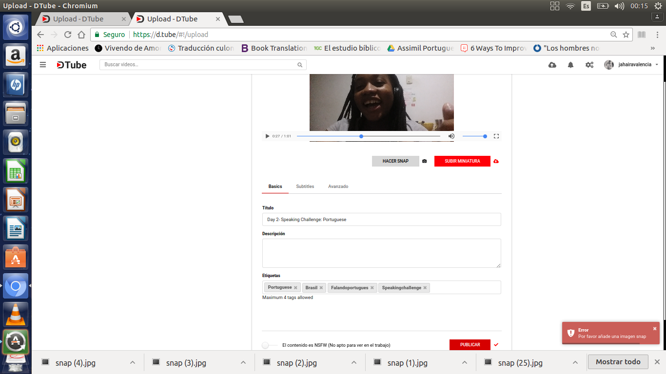Image resolution: width=666 pixels, height=374 pixels.
Task: Click the HACER SNAP button
Action: (x=395, y=161)
